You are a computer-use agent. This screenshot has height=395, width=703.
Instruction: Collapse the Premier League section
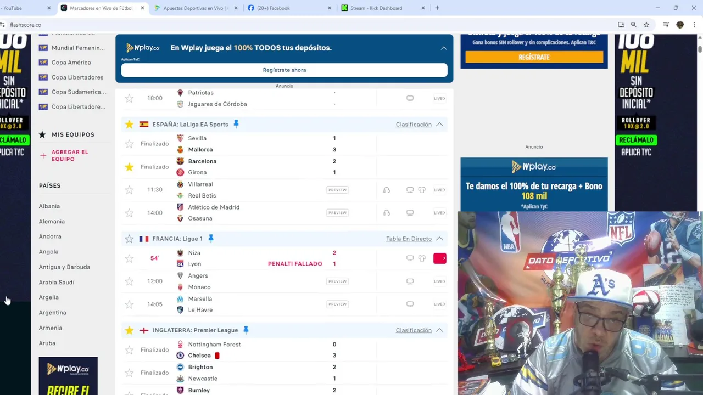click(439, 330)
